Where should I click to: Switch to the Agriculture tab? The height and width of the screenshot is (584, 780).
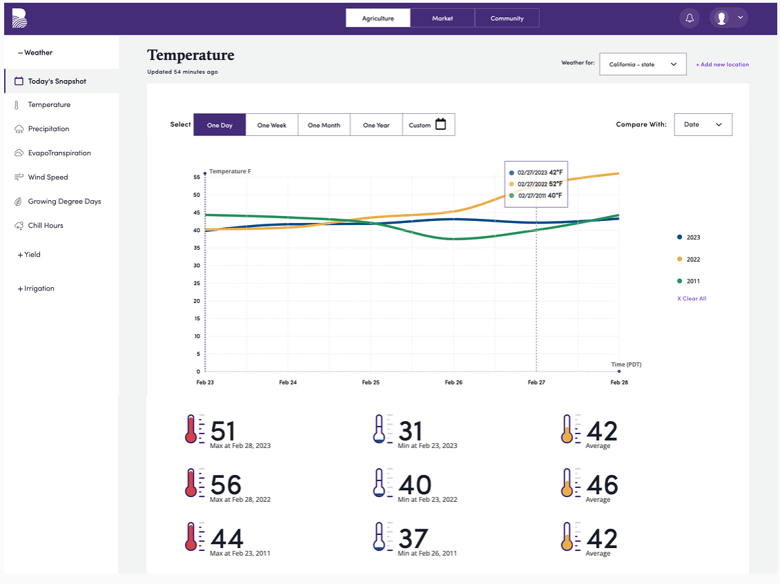click(x=378, y=19)
